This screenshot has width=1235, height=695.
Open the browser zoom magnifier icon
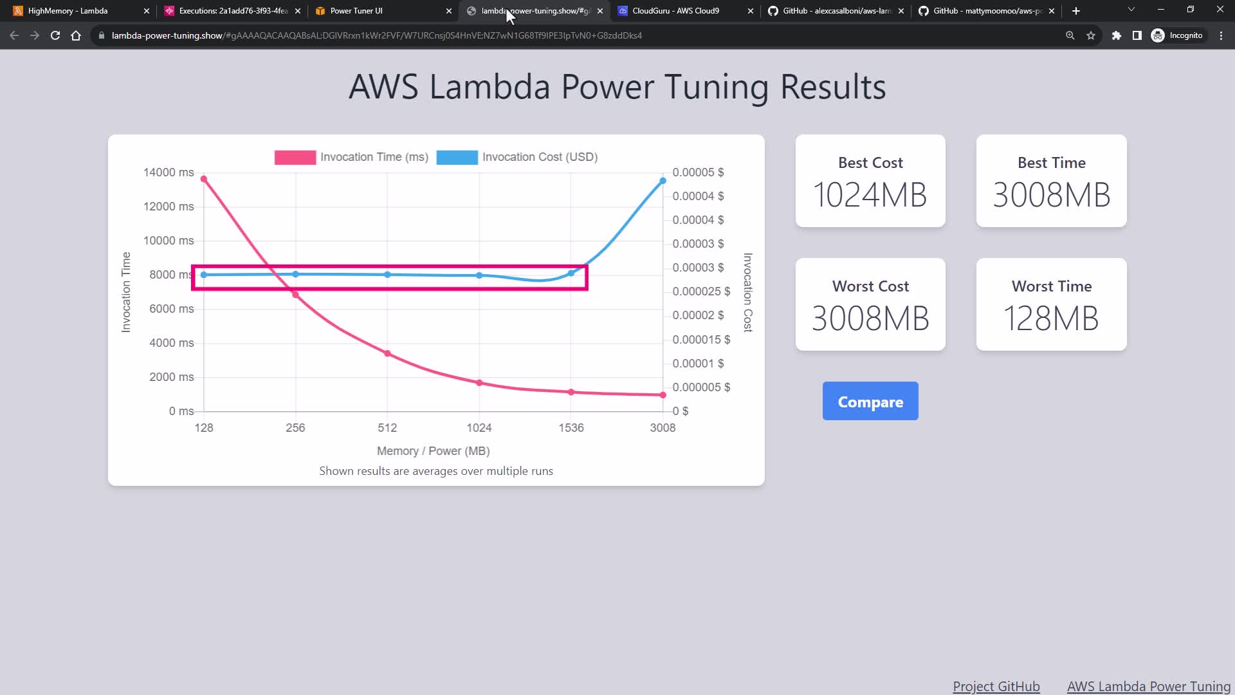coord(1070,35)
